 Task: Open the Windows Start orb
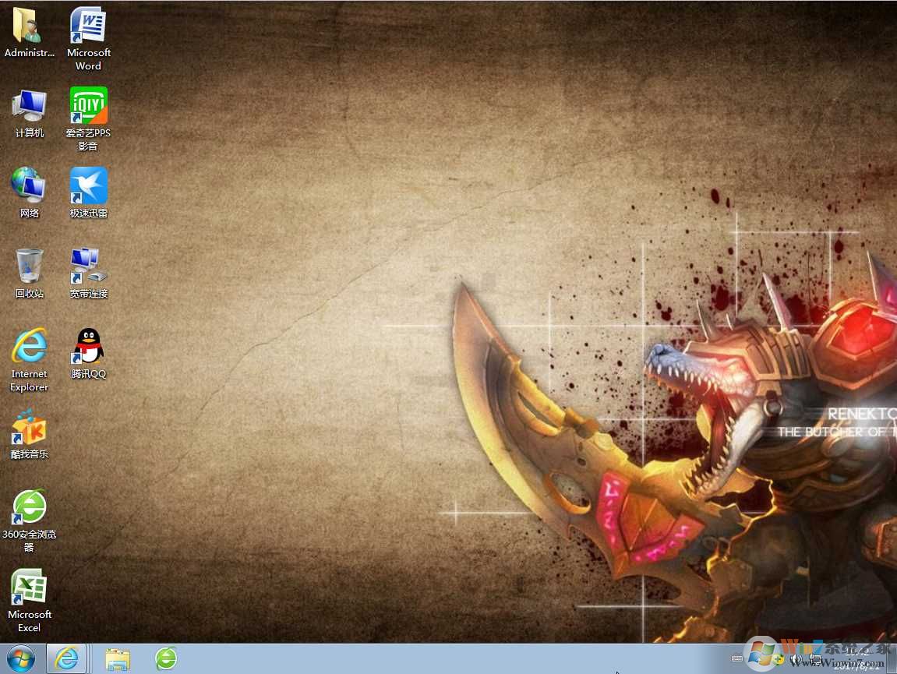tap(20, 659)
